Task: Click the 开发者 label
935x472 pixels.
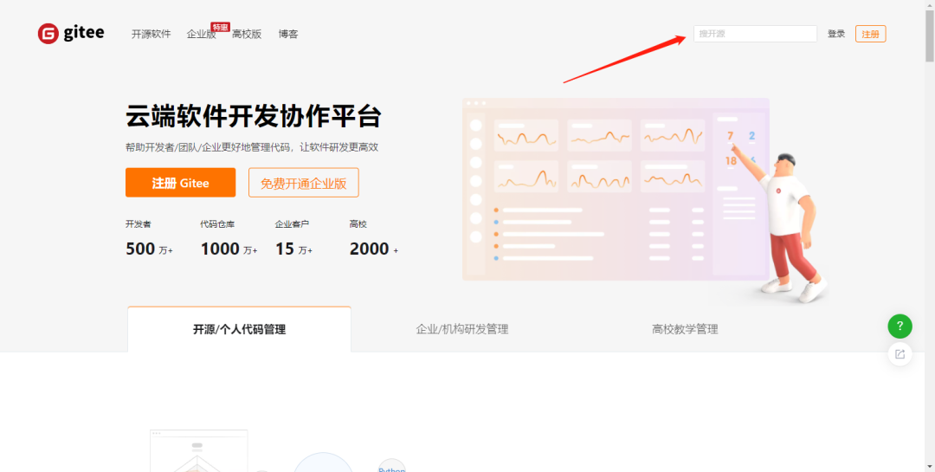Action: (x=139, y=224)
